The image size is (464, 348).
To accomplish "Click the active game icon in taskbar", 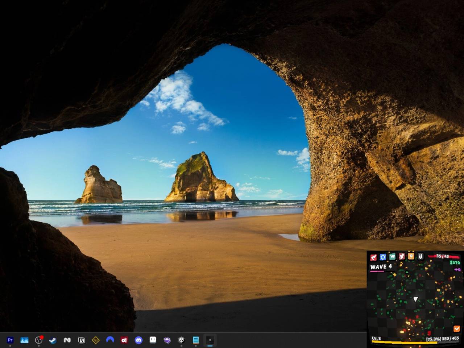I will click(x=210, y=340).
